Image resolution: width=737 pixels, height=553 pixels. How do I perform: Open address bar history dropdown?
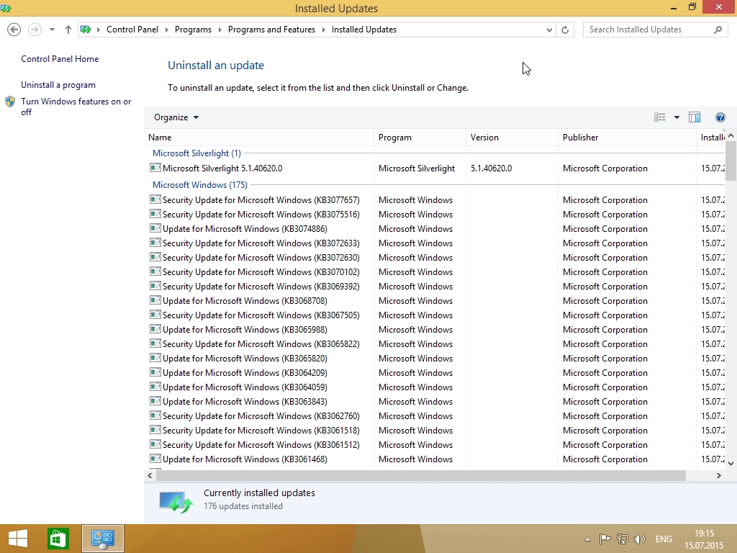click(549, 30)
